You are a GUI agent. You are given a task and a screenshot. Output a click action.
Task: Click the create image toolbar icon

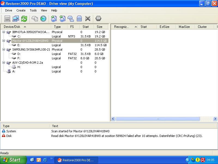pyautogui.click(x=54, y=19)
